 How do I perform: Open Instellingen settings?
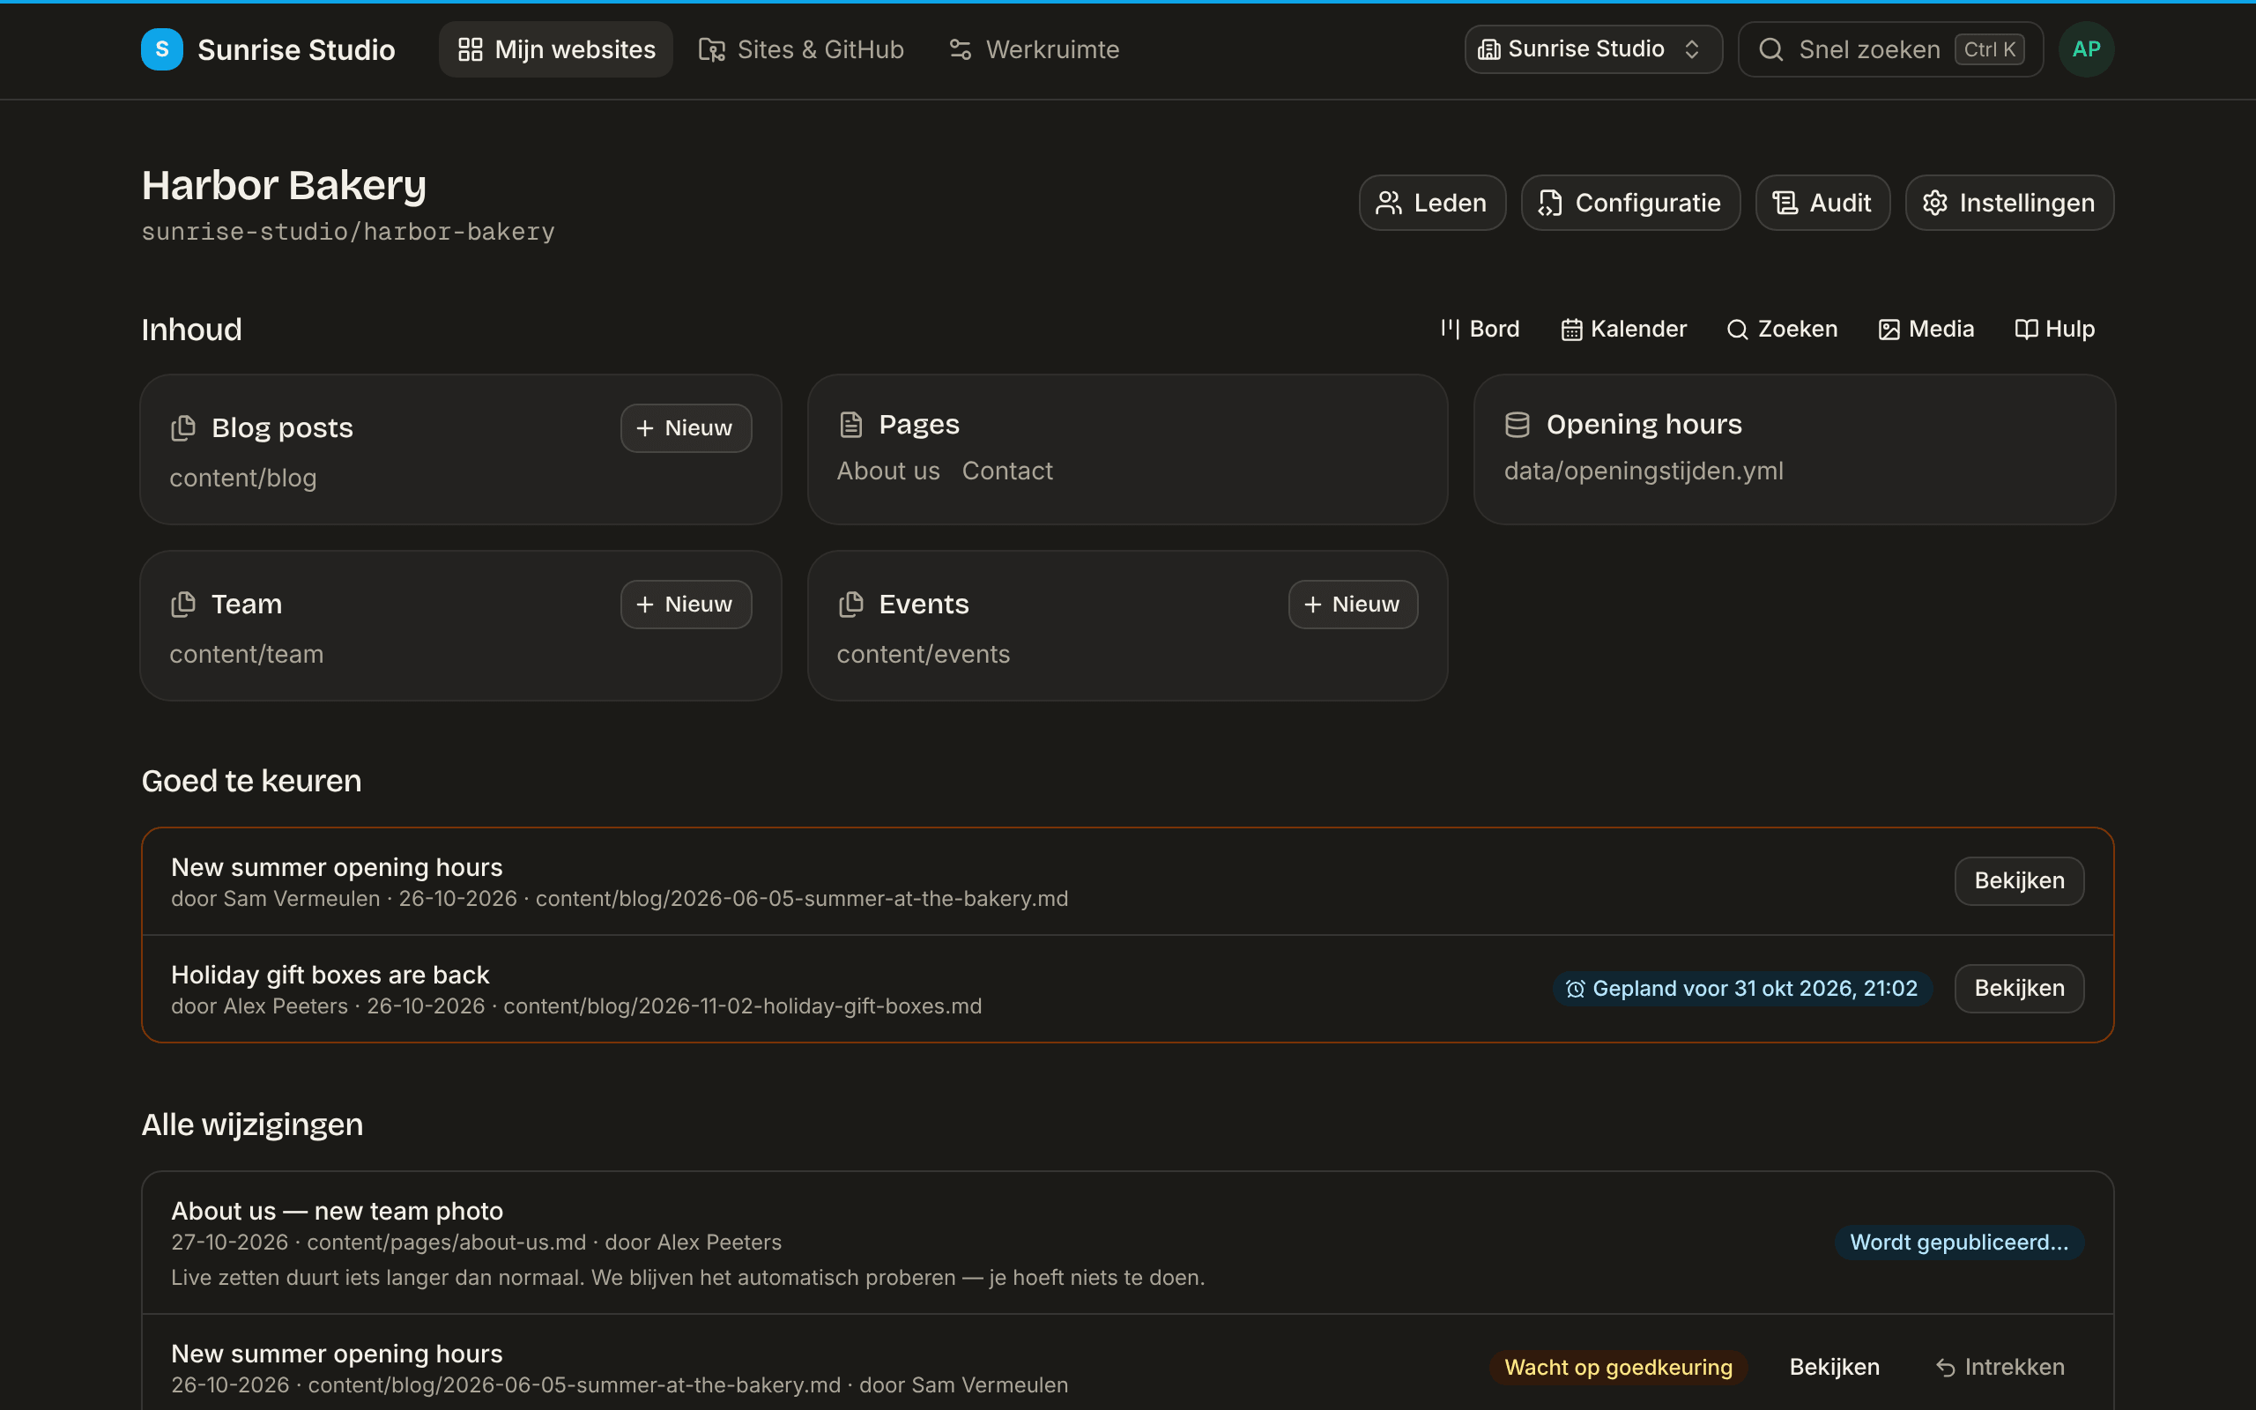[2009, 203]
